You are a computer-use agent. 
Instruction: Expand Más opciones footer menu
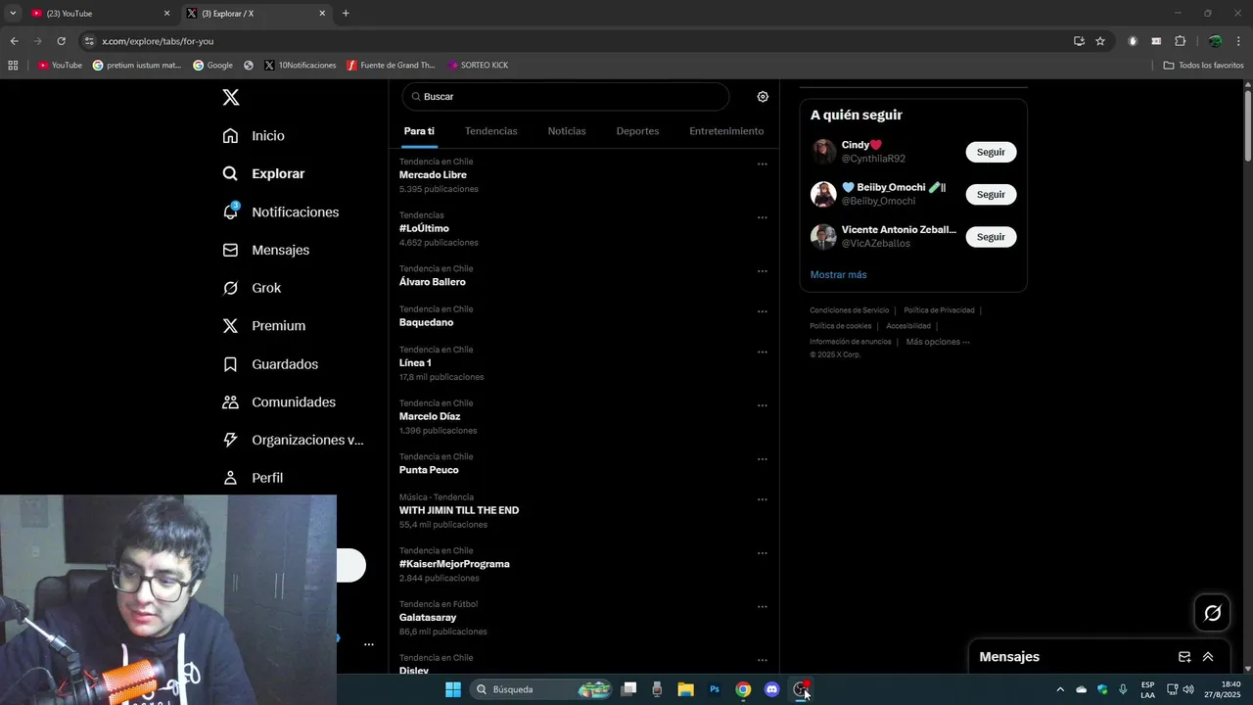(938, 342)
